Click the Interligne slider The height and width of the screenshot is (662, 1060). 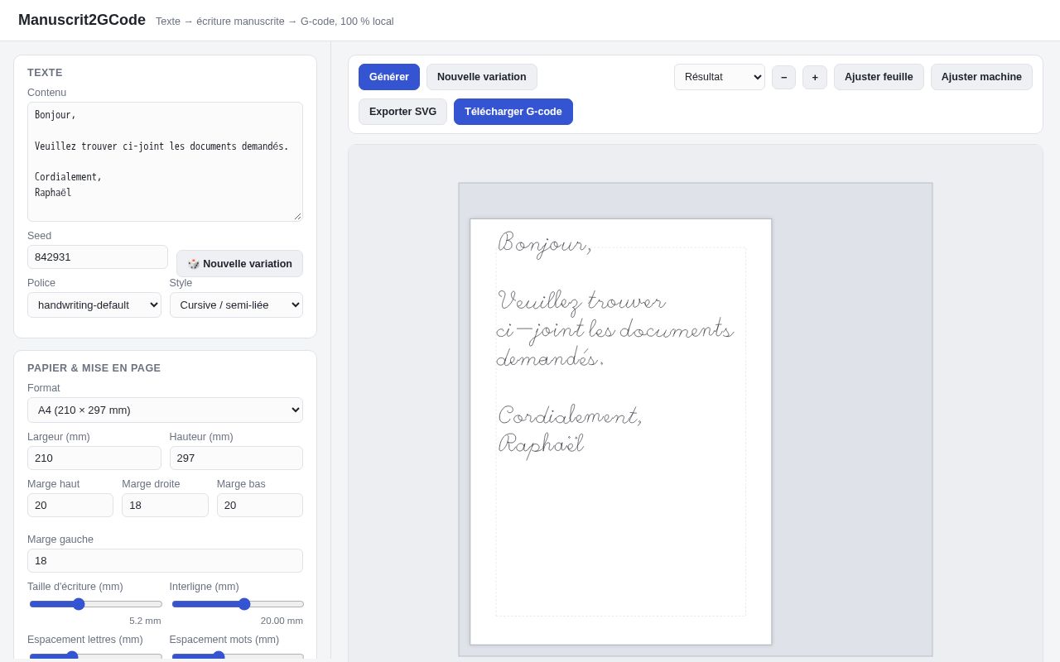coord(238,604)
